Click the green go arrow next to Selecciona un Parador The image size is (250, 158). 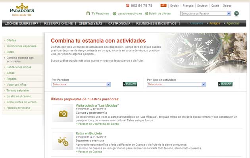(237, 13)
